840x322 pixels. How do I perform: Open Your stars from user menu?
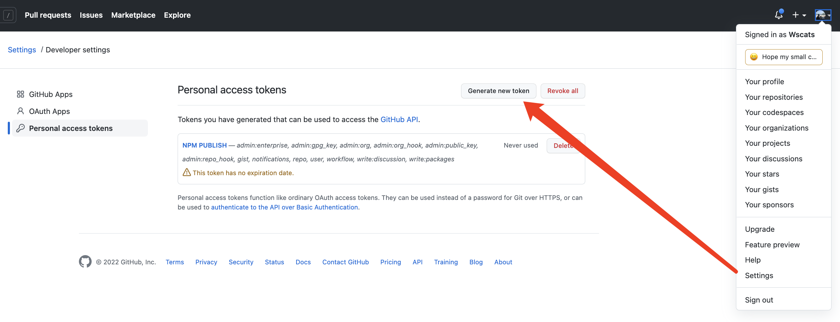762,174
